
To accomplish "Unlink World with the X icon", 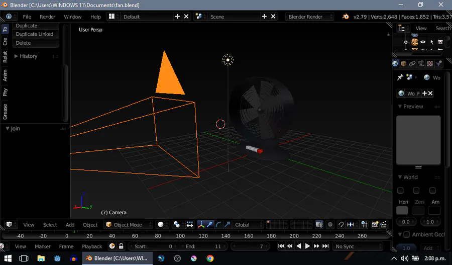I will (x=430, y=93).
